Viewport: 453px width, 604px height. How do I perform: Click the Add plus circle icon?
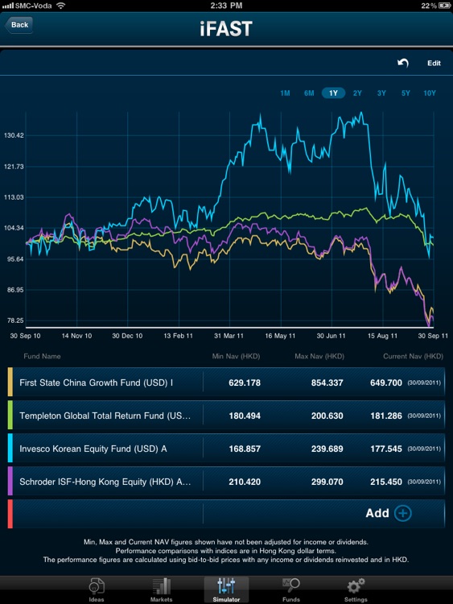pos(403,514)
